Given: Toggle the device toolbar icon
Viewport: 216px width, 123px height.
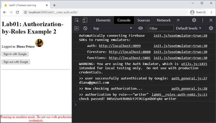Looking at the screenshot, I should (x=85, y=20).
